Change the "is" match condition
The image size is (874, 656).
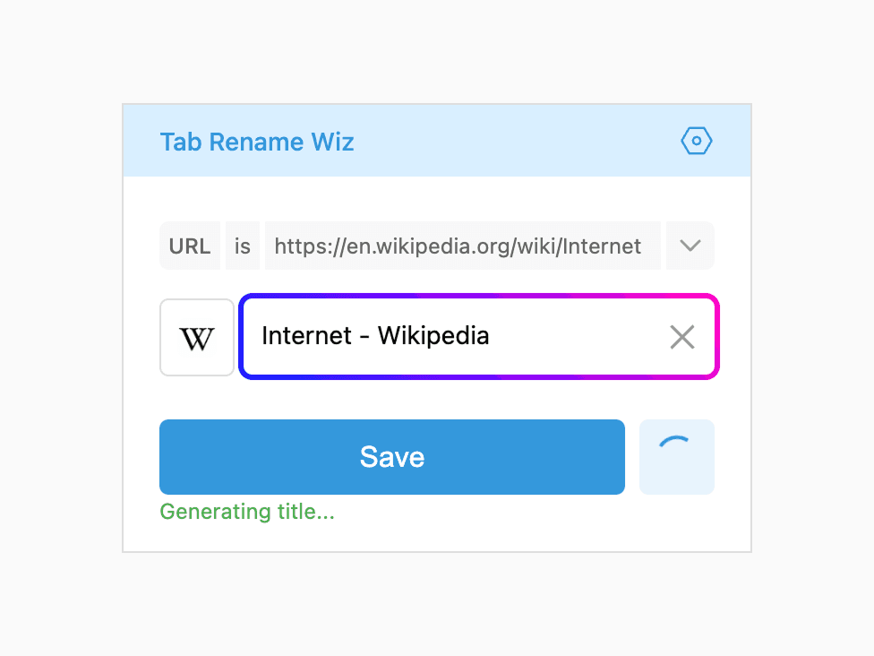pyautogui.click(x=243, y=246)
